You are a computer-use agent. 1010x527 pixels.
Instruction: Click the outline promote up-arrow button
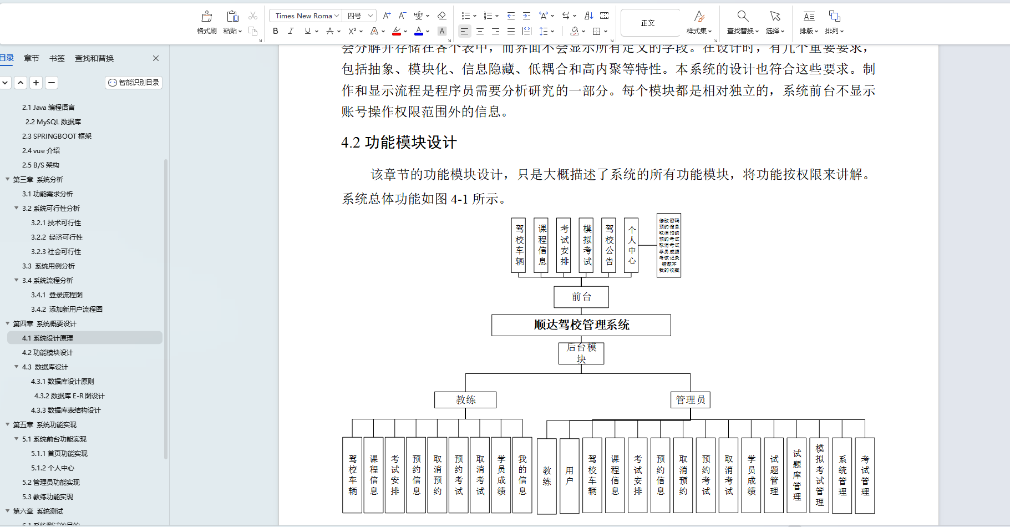tap(21, 83)
